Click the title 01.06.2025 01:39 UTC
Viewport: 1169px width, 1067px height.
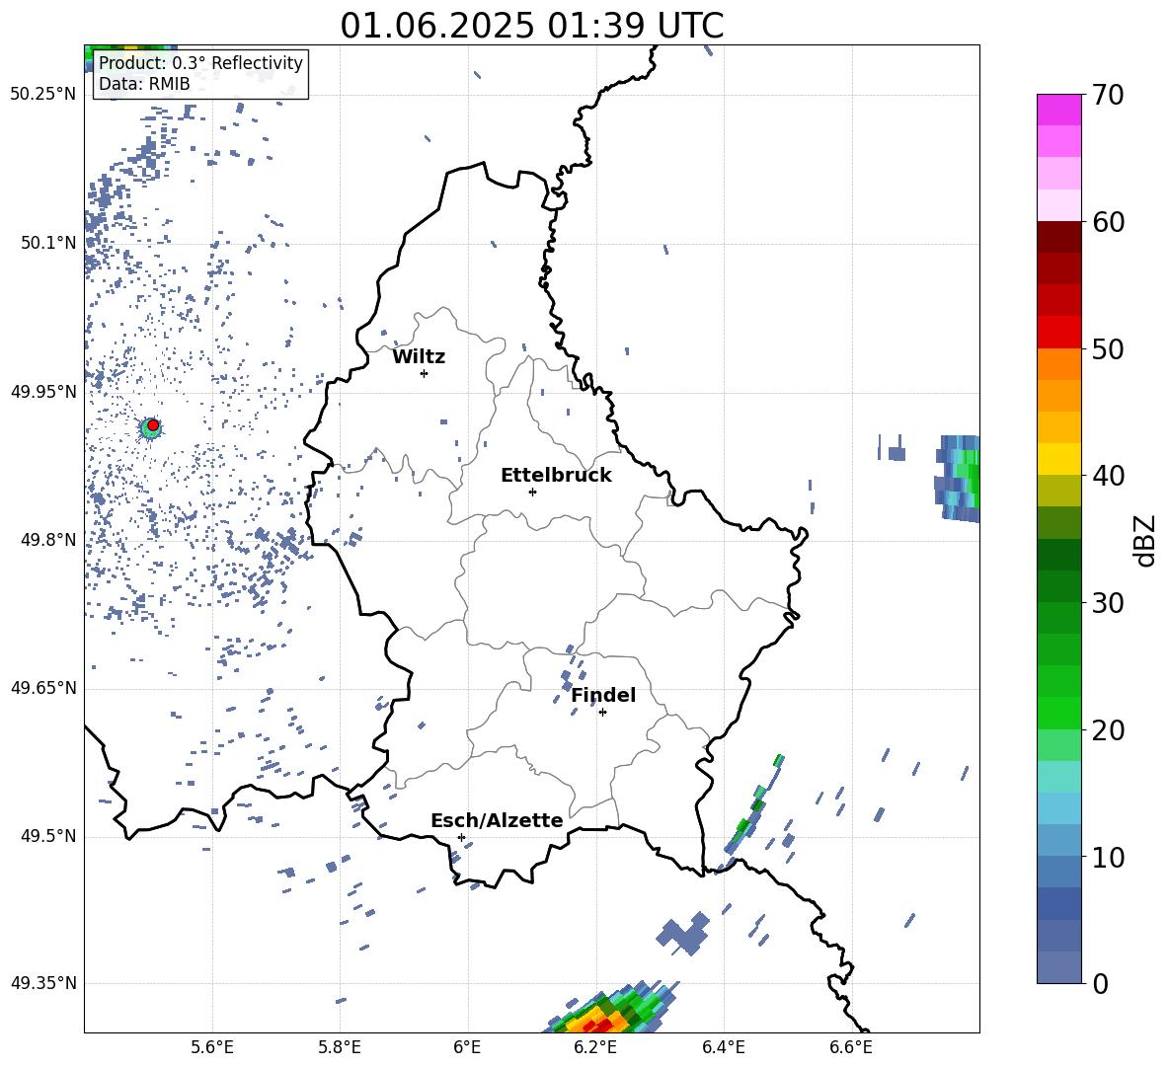[x=531, y=26]
